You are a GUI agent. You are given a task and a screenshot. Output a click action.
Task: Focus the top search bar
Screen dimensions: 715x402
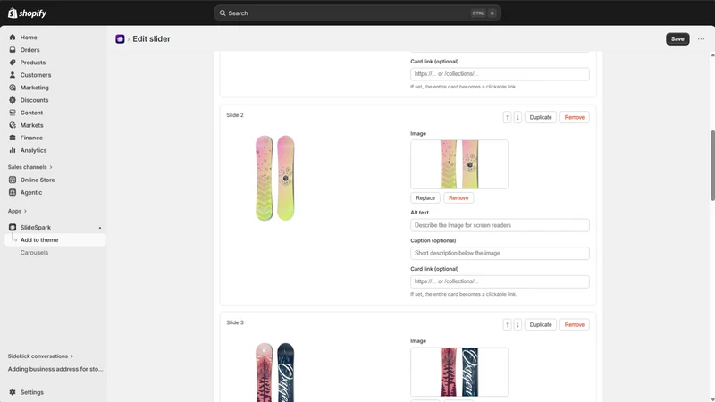(357, 13)
